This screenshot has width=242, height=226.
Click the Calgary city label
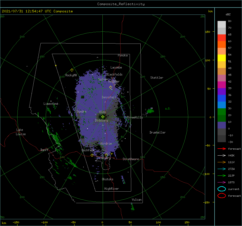(x=105, y=158)
